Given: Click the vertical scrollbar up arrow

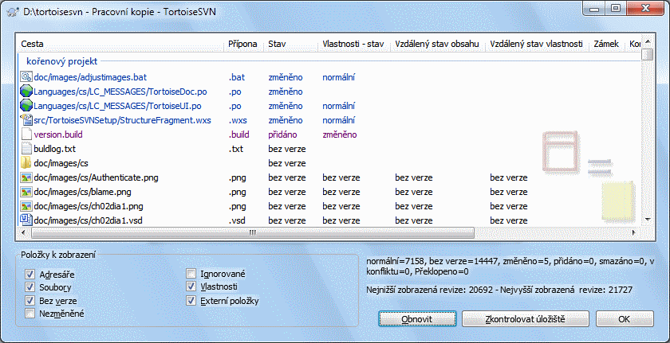Looking at the screenshot, I should click(648, 41).
